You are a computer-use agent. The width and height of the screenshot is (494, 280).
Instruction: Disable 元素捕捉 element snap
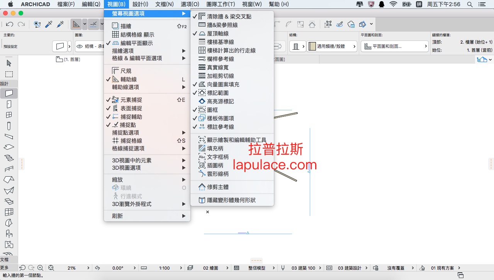(x=131, y=100)
